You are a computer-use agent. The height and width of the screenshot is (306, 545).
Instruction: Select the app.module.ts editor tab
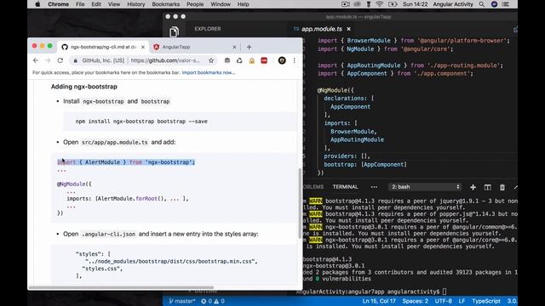[322, 29]
